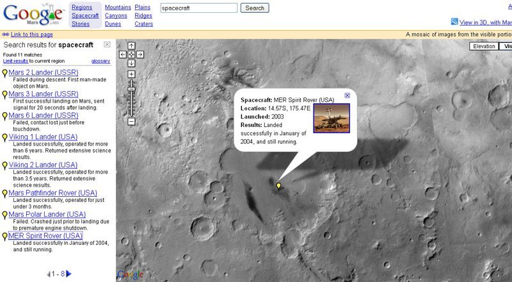Viewport: 512px width, 282px height.
Task: Go to next results page arrow
Action: coord(68,274)
